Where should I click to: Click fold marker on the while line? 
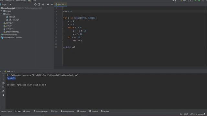click(62, 28)
